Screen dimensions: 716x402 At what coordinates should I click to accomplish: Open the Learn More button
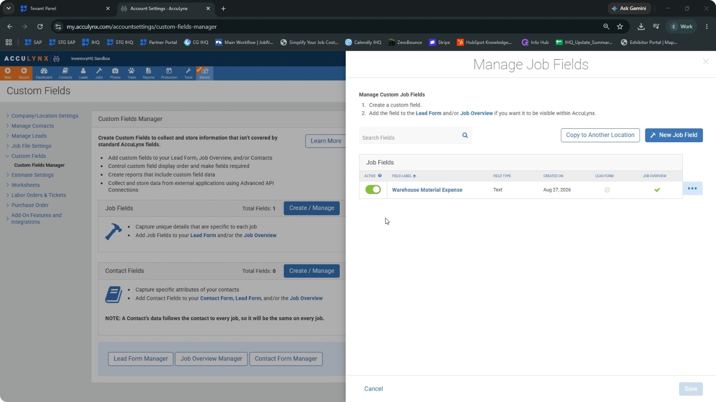point(326,141)
